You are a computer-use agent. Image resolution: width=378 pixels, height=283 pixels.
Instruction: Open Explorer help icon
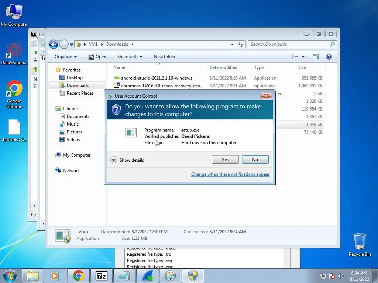tap(329, 56)
